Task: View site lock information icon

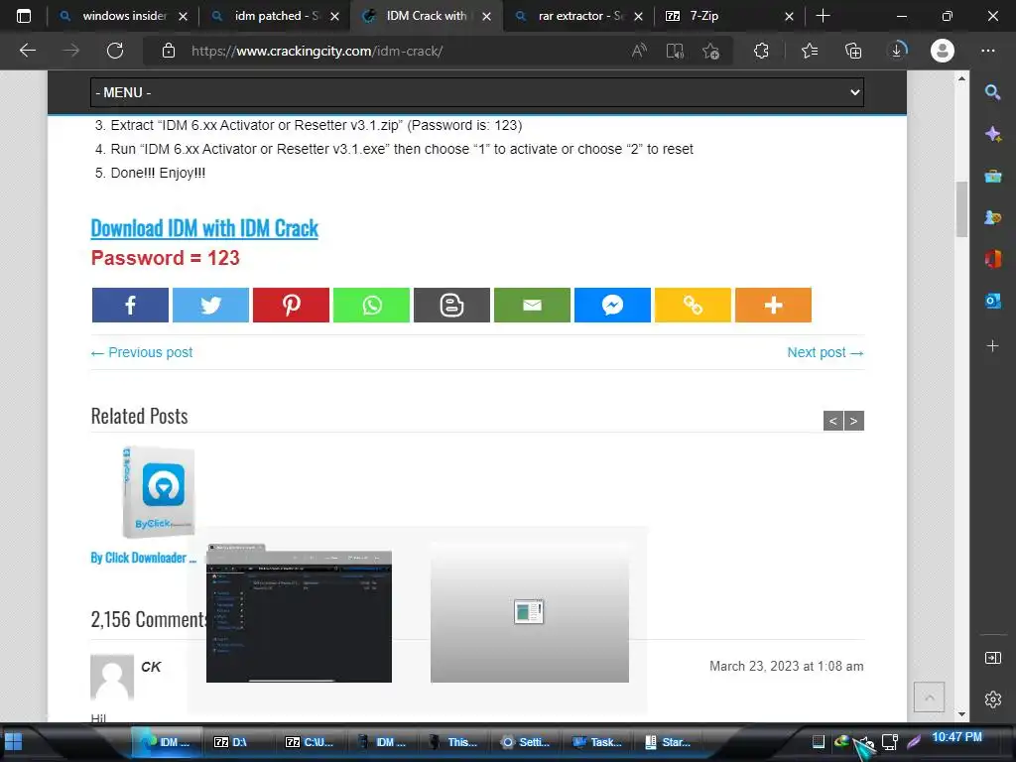Action: pos(169,51)
